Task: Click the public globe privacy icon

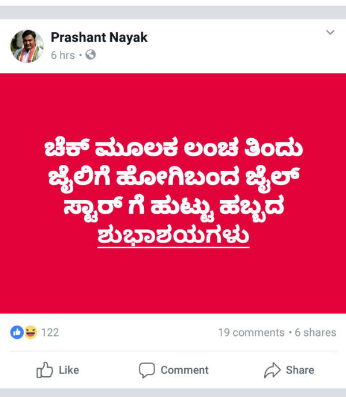Action: 91,55
